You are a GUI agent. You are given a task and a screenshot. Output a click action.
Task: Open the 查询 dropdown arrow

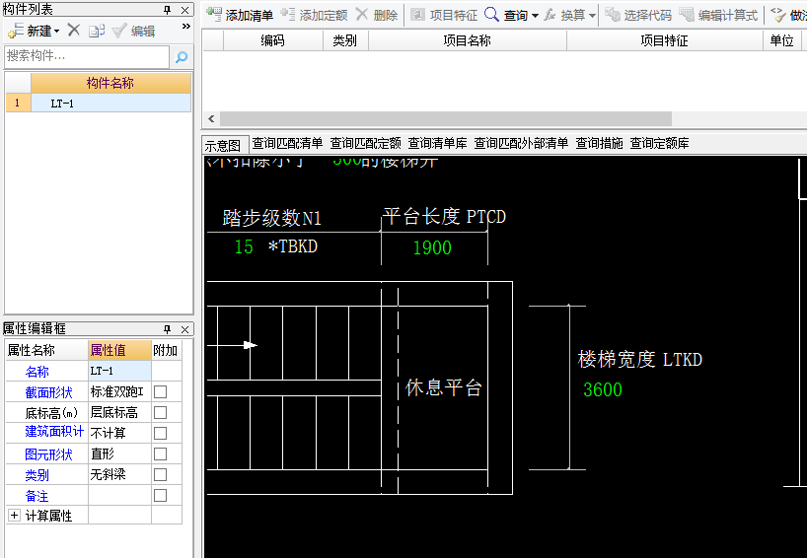pos(536,16)
